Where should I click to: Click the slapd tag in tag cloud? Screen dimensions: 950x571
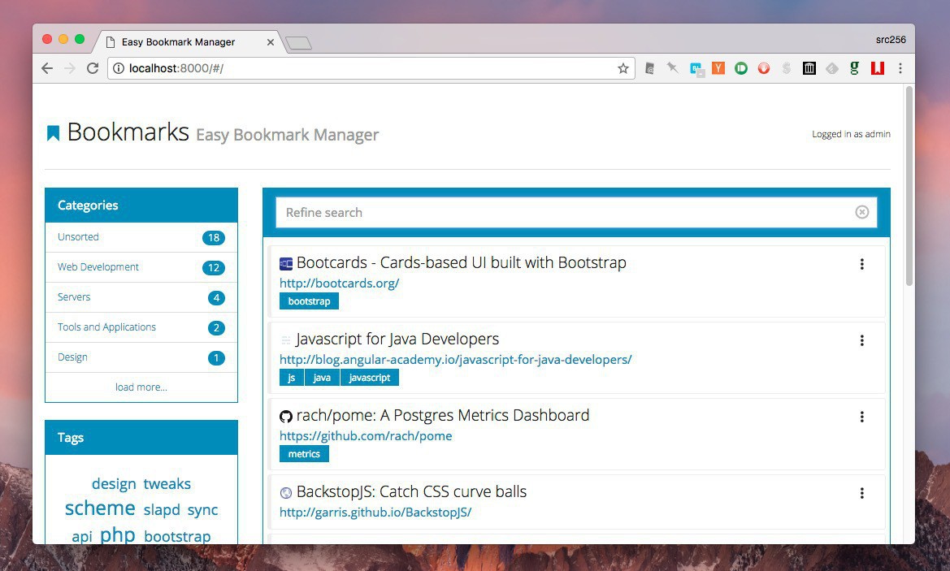click(162, 510)
